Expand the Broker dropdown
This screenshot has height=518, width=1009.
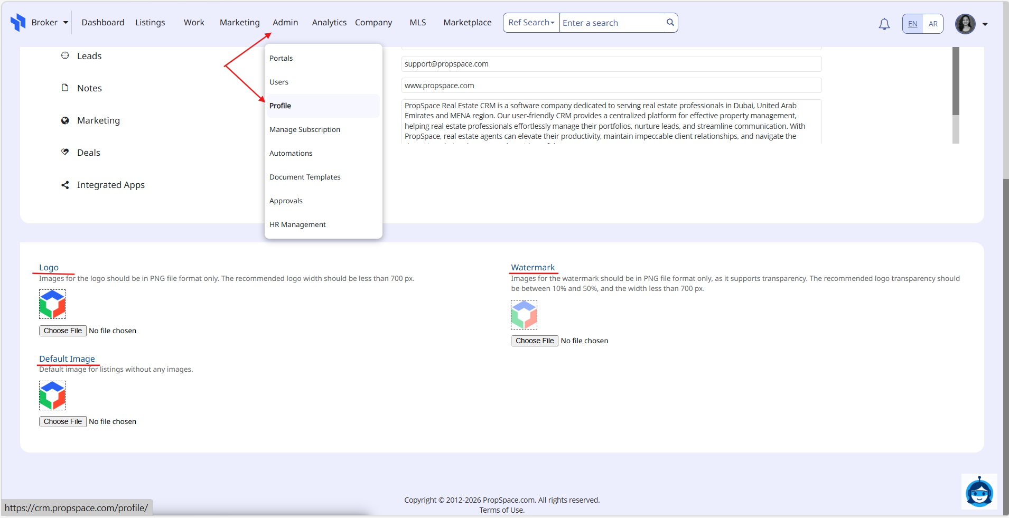click(66, 23)
